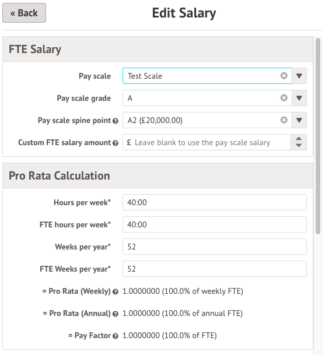Show help for Custom FTE salary amount
Screen dimensions: 325x355
116,143
